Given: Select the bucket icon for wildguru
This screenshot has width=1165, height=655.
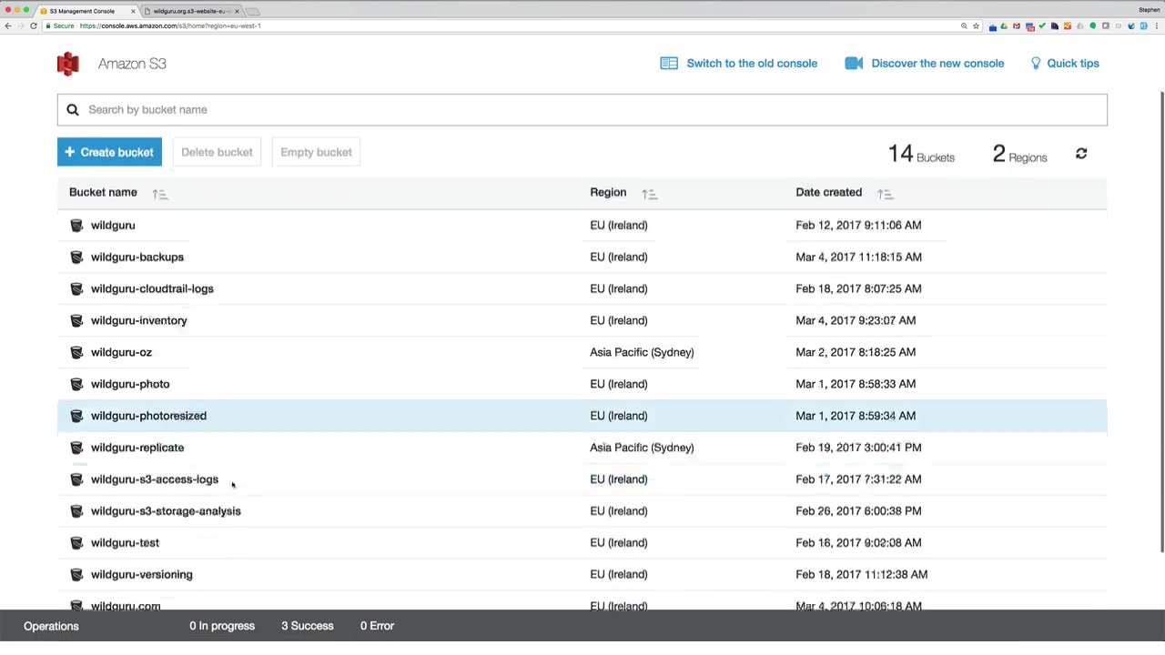Looking at the screenshot, I should click(76, 226).
